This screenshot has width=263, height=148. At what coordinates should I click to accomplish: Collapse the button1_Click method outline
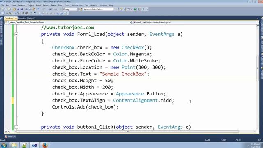(16, 127)
